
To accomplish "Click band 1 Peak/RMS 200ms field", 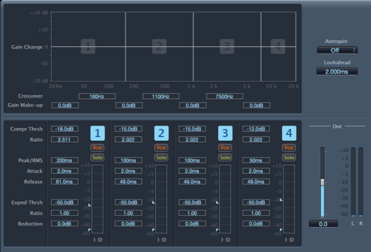I will pyautogui.click(x=65, y=161).
